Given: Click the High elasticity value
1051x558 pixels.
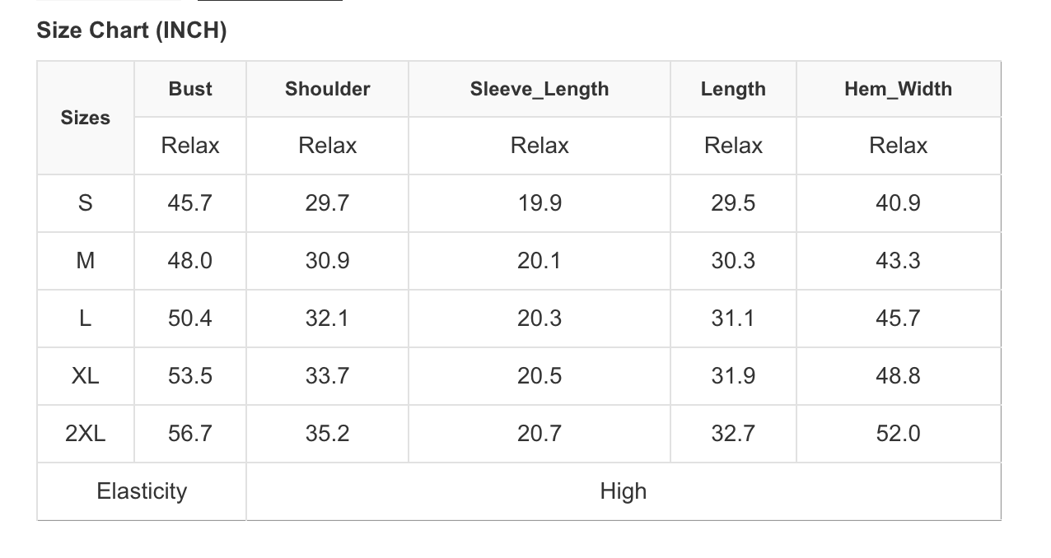Looking at the screenshot, I should click(x=623, y=491).
